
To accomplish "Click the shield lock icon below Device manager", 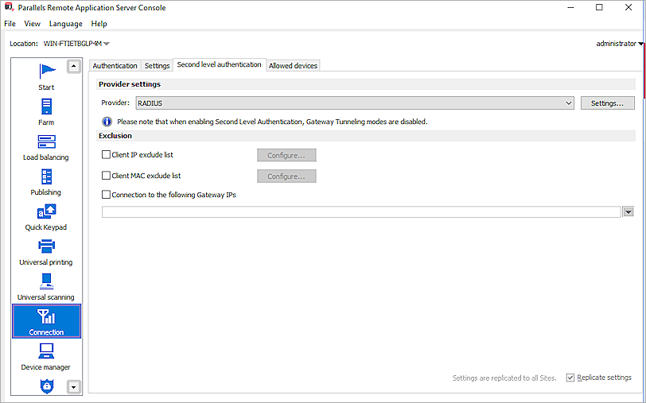I will (x=47, y=386).
